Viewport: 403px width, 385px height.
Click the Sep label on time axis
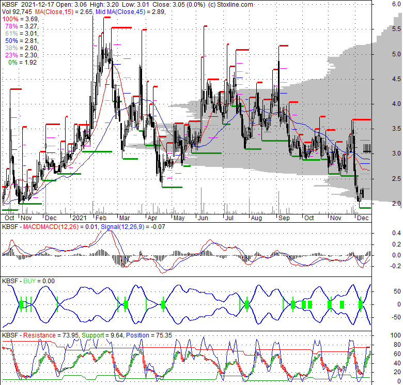284,218
